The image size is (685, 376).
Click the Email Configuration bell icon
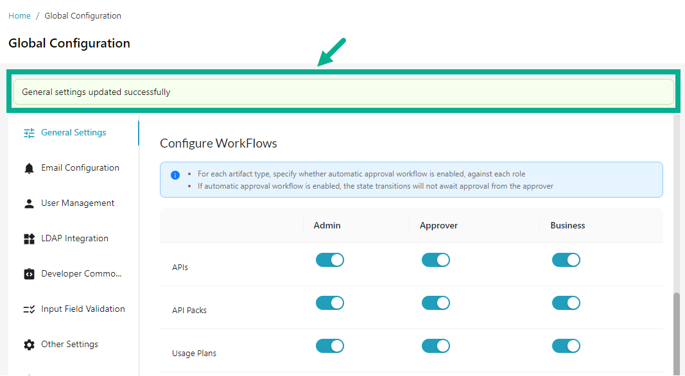(28, 167)
